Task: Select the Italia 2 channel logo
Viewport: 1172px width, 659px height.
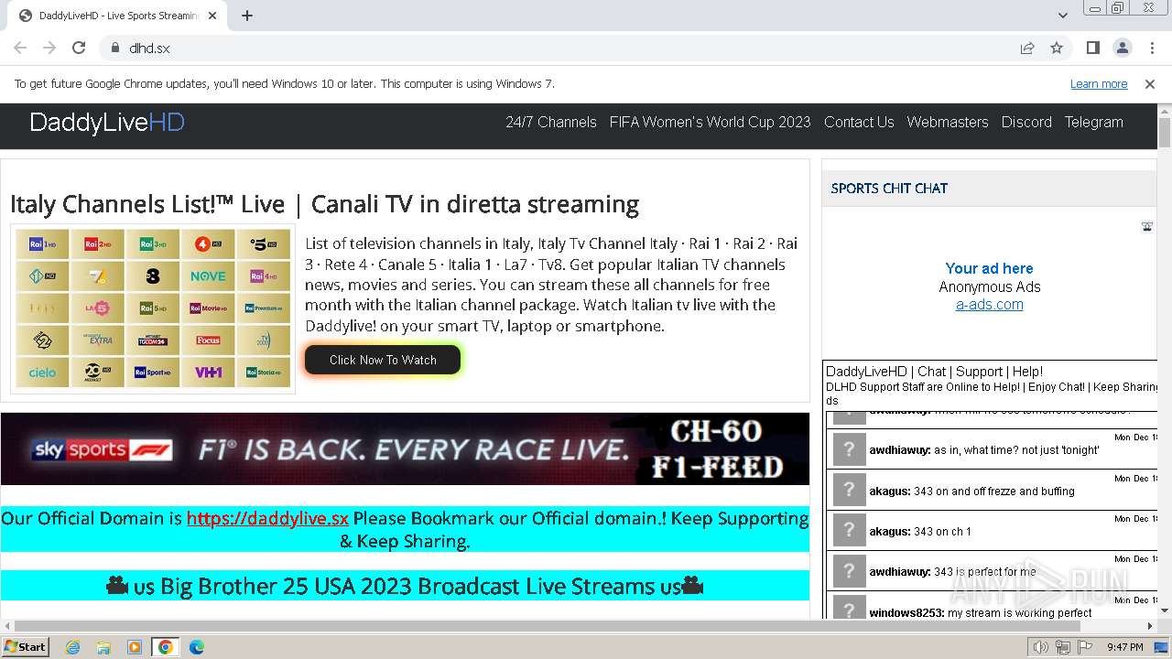Action: coord(42,340)
